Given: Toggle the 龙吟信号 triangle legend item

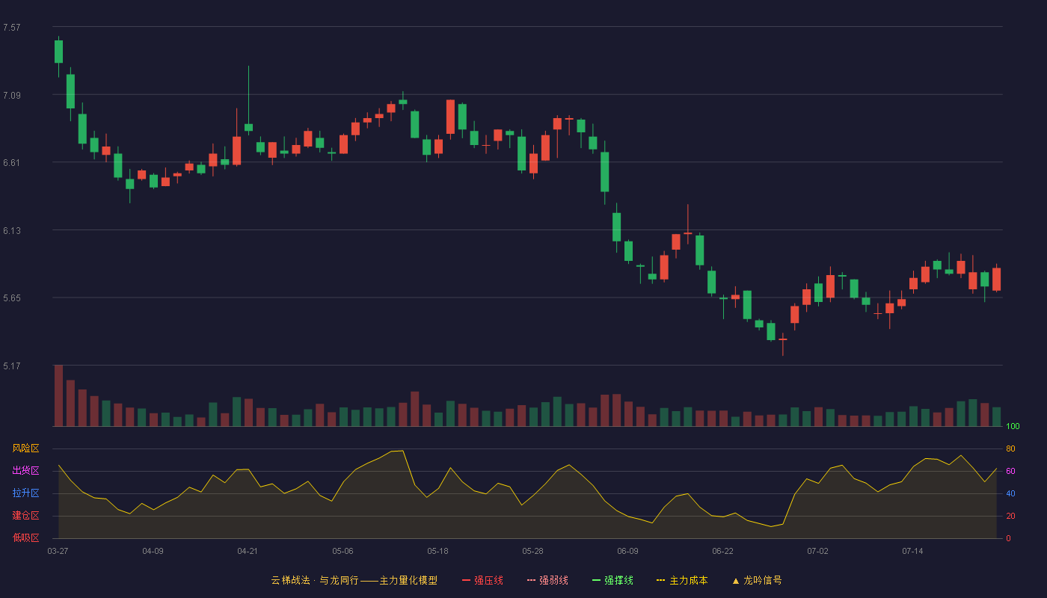Looking at the screenshot, I should (757, 580).
